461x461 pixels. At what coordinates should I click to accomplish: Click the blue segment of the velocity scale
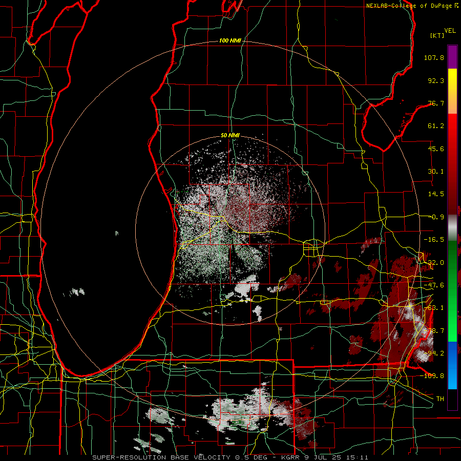(x=452, y=365)
